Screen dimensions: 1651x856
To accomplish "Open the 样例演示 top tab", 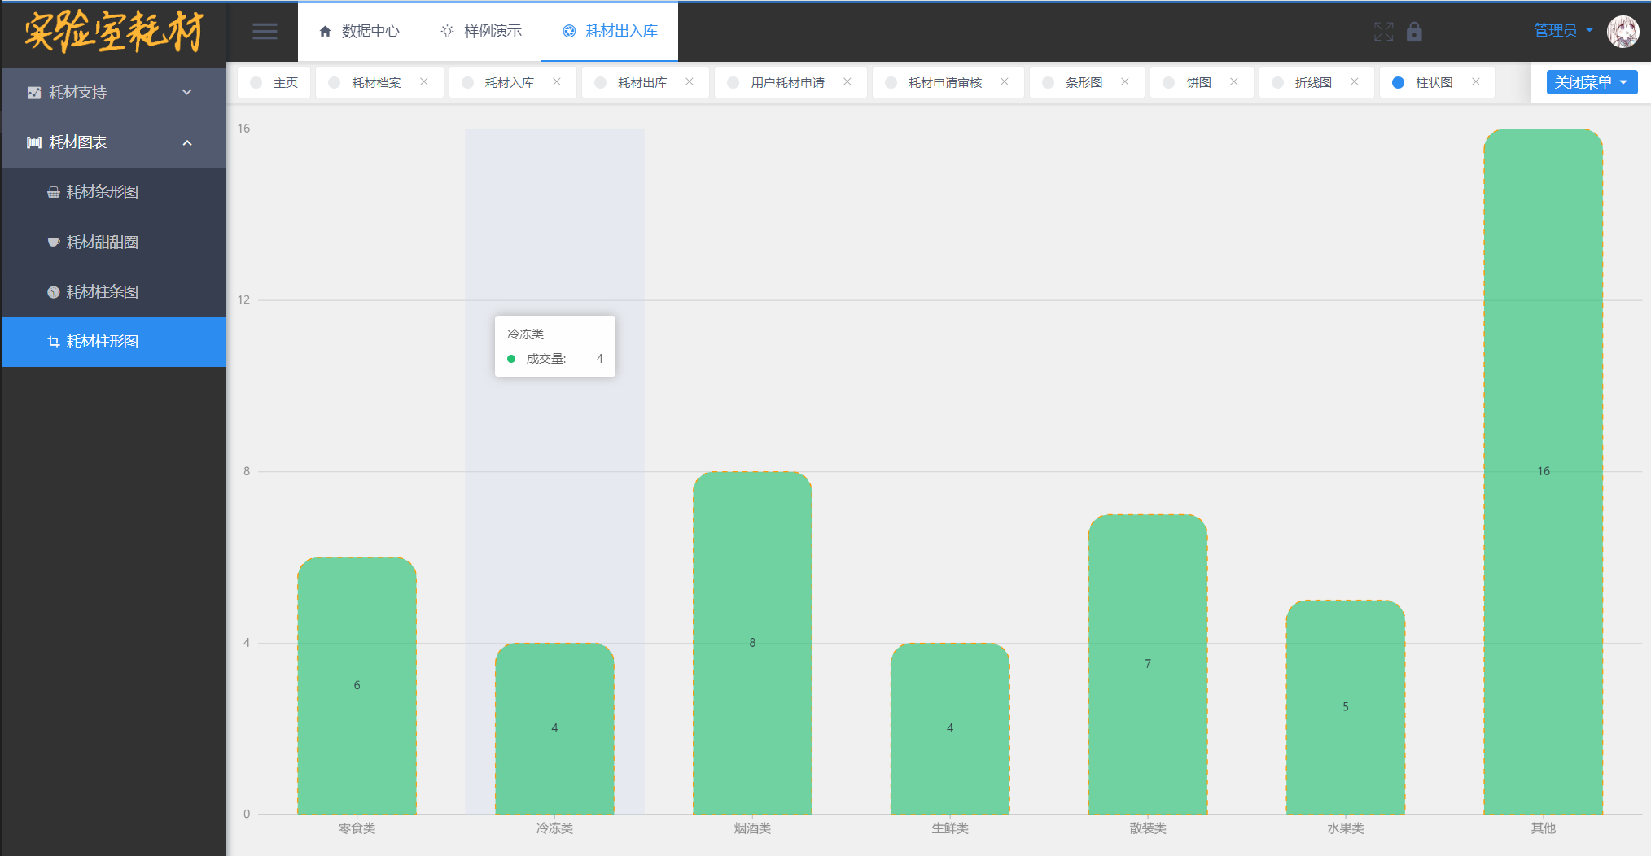I will tap(481, 31).
